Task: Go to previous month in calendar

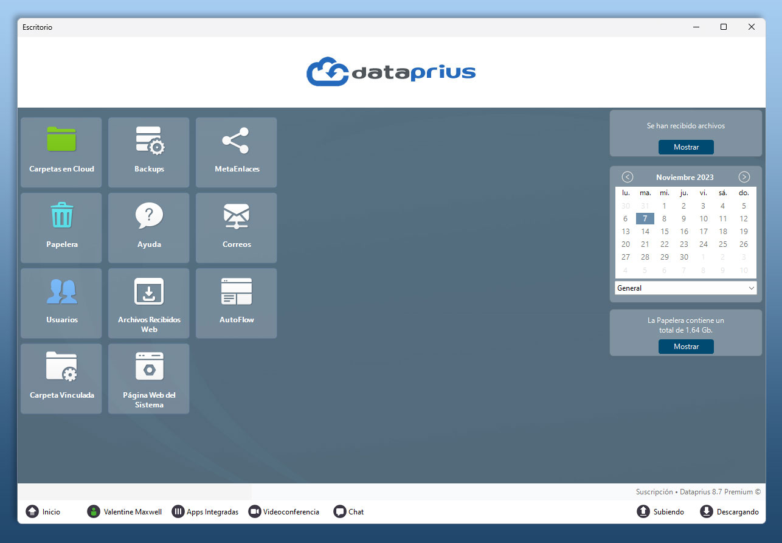Action: coord(628,177)
